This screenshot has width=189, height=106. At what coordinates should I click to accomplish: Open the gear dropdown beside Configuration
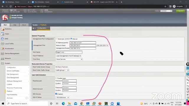[x=34, y=29]
